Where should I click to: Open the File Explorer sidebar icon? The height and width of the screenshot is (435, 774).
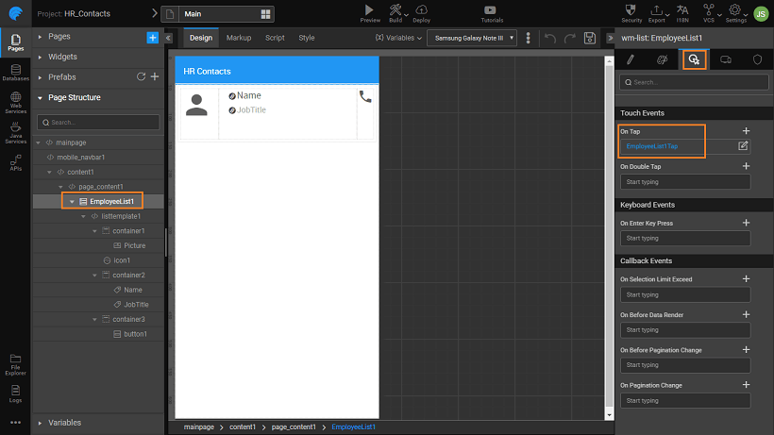[15, 360]
